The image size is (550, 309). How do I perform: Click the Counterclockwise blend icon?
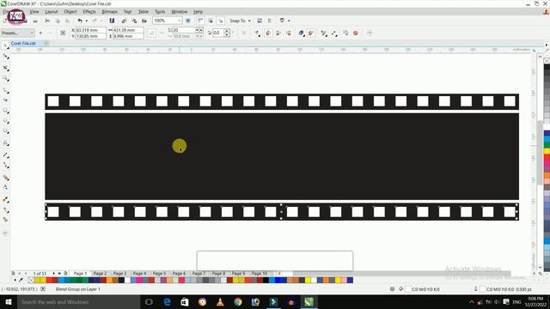point(289,33)
